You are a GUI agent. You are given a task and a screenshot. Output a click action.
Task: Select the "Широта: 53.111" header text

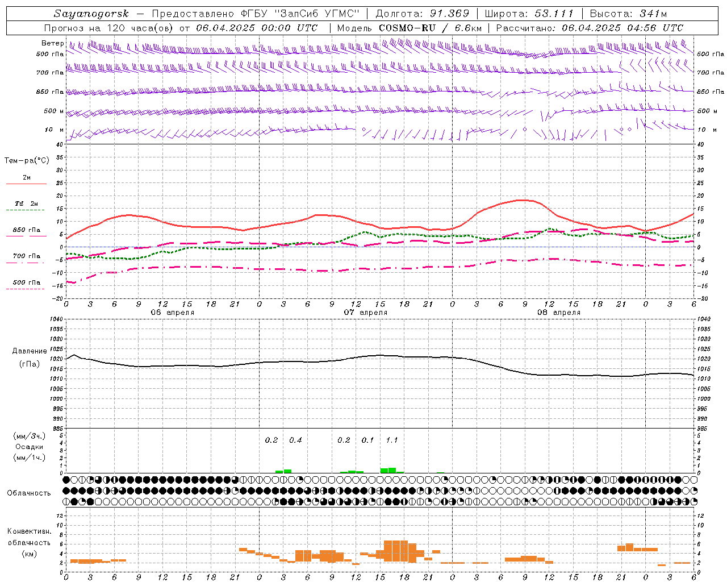point(529,14)
